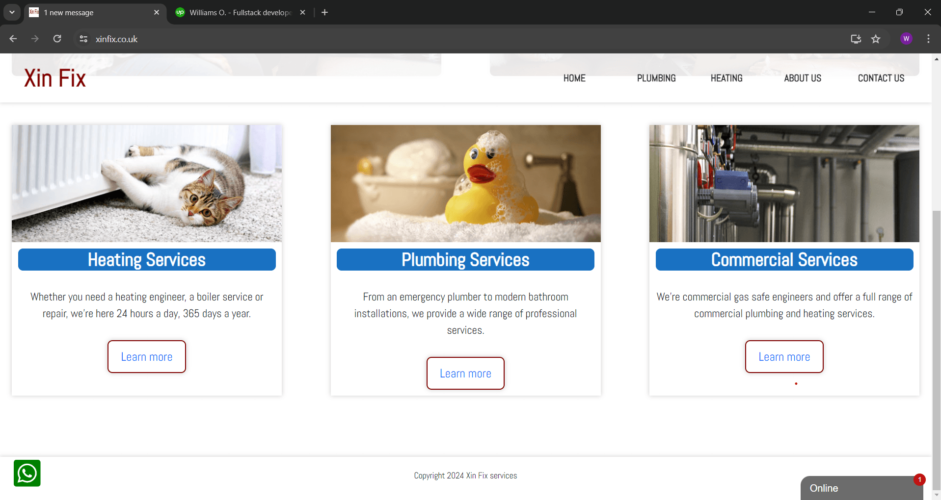Click Learn more under Commercial Services

(x=784, y=357)
